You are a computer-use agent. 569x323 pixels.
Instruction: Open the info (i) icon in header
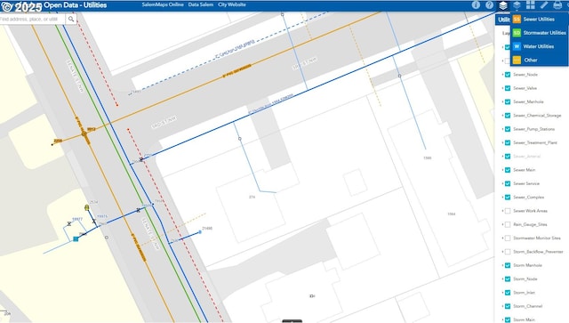click(x=476, y=5)
